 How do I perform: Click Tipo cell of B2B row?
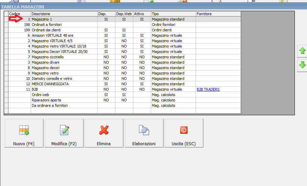coord(173,89)
